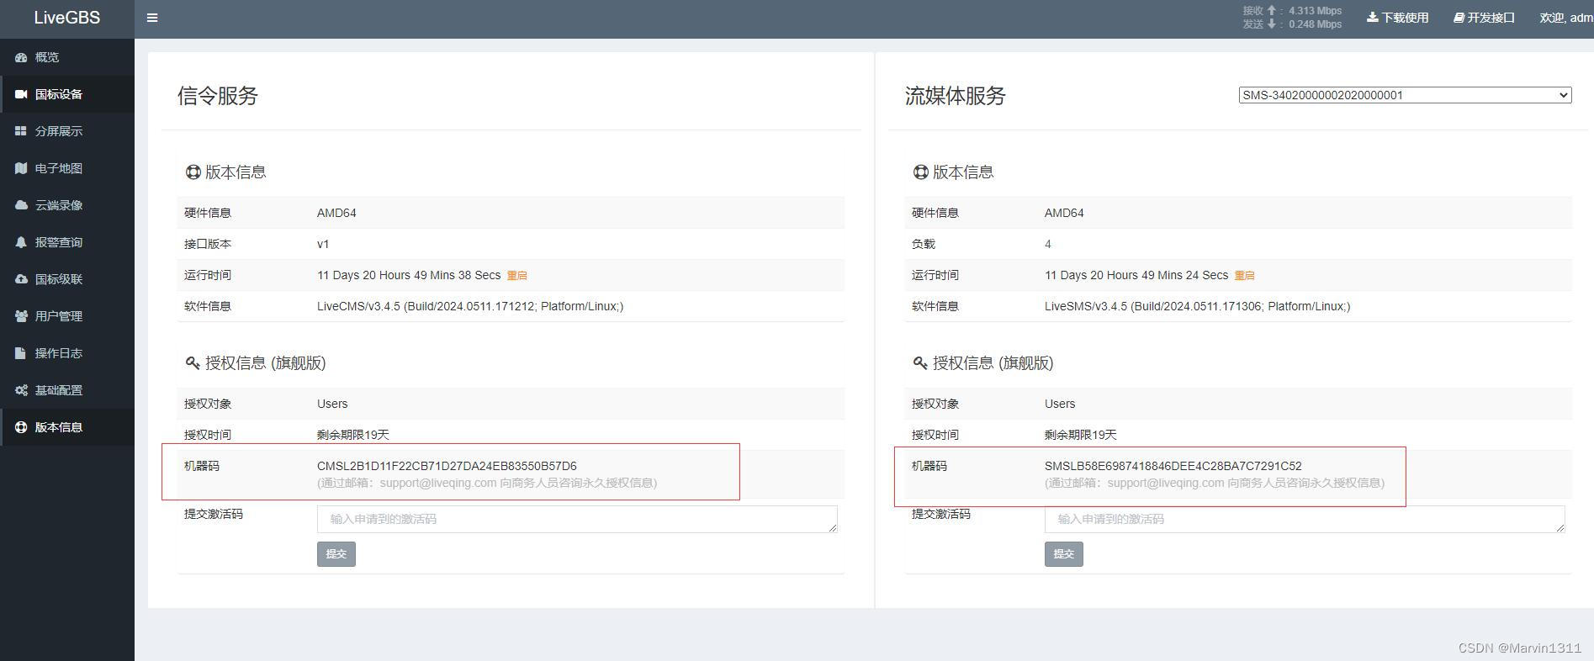The image size is (1594, 661).
Task: Open the 国标设备 menu item
Action: pyautogui.click(x=67, y=94)
